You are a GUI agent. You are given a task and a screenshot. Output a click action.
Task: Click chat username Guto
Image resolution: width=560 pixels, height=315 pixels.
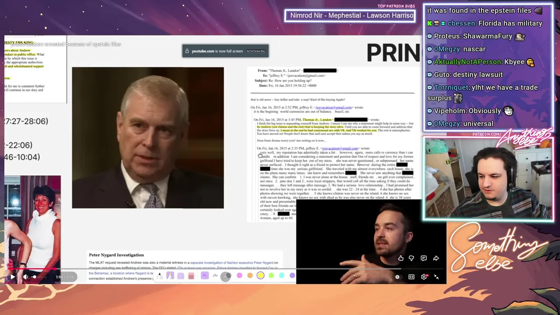pos(442,75)
